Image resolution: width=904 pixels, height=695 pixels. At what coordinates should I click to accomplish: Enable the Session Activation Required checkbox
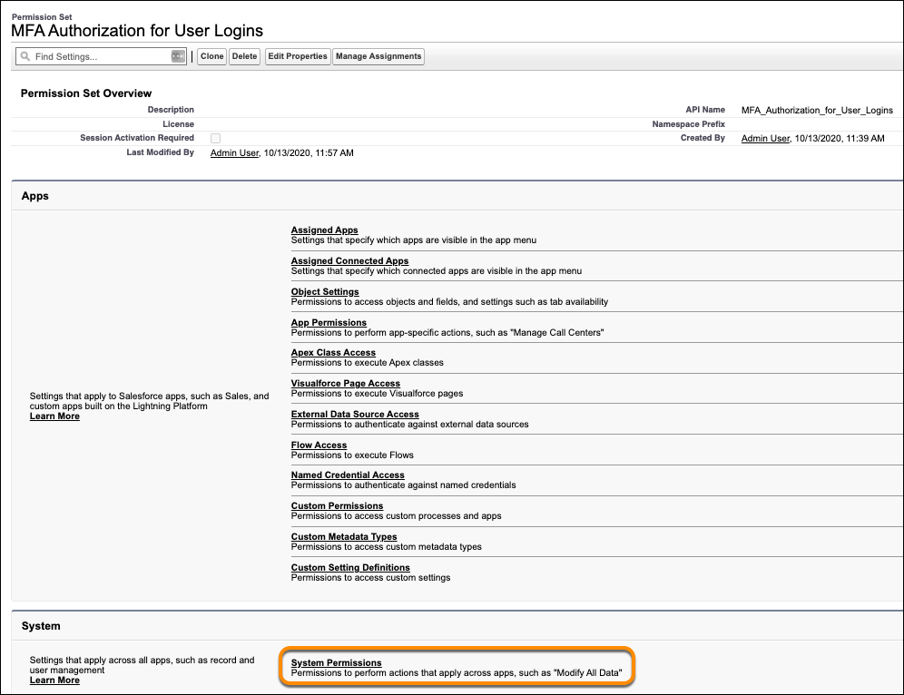coord(214,138)
